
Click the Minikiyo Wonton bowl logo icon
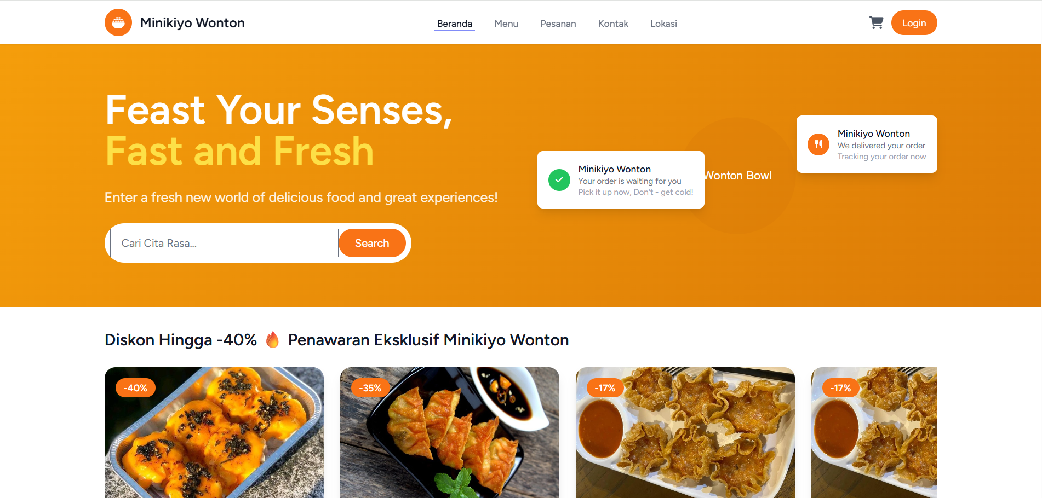(118, 22)
